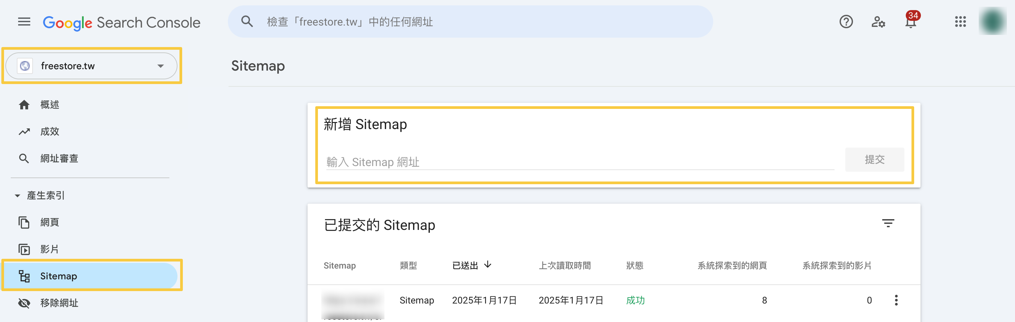
Task: Open the 成效 performance report
Action: (x=50, y=132)
